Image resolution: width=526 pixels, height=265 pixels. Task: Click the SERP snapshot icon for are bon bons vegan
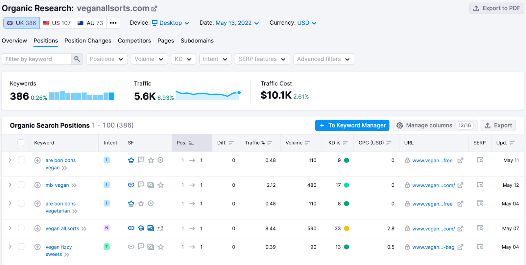tap(480, 160)
